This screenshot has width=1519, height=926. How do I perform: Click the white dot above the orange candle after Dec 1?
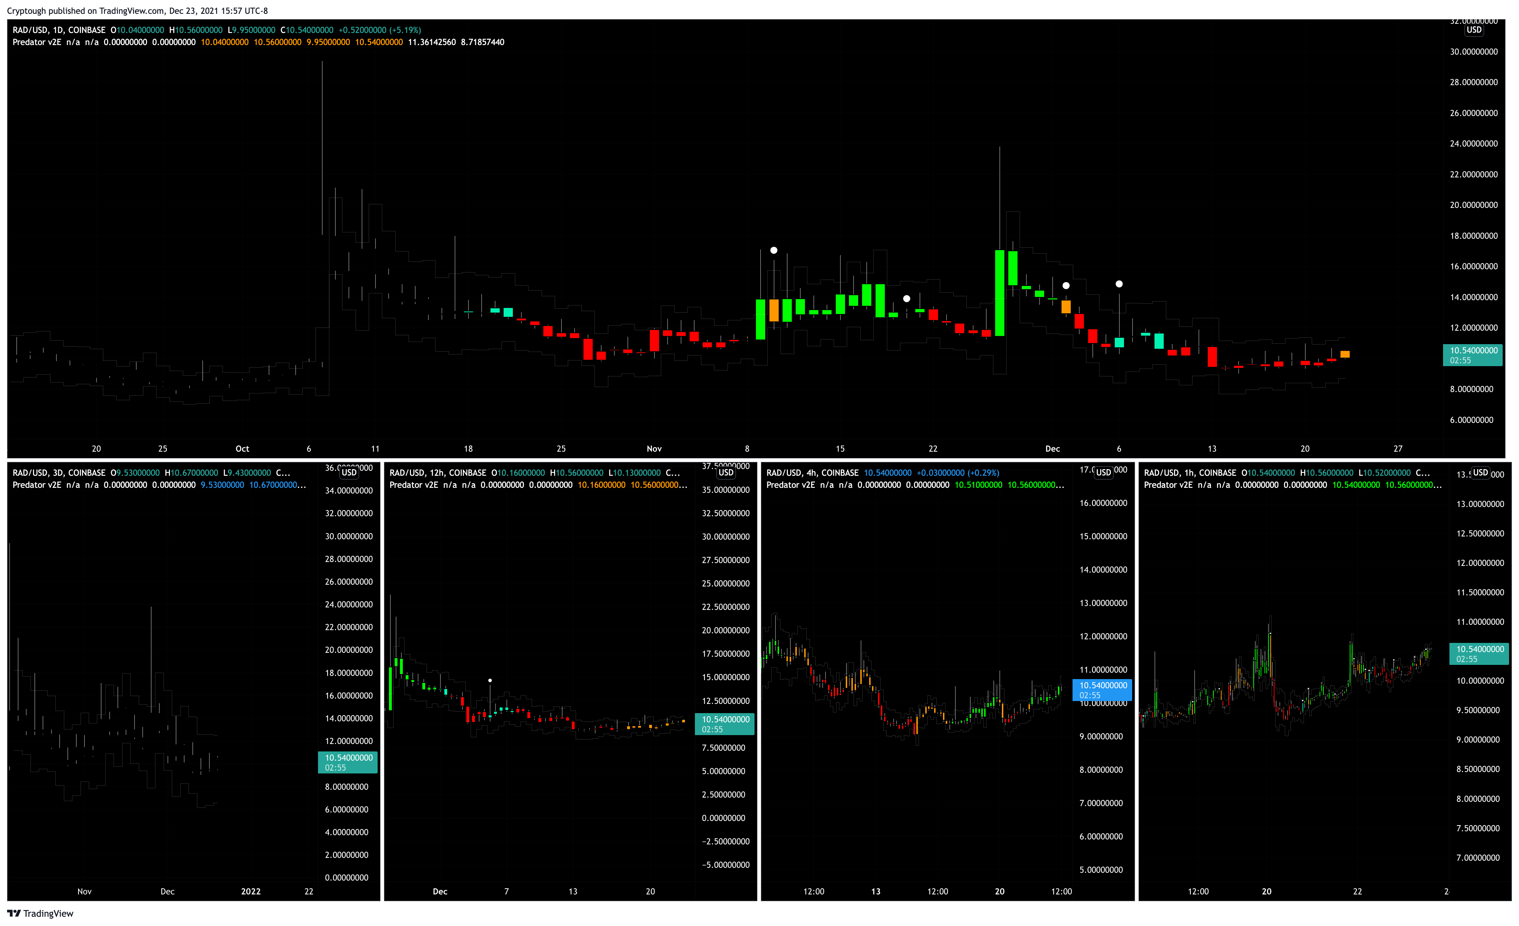pyautogui.click(x=1066, y=286)
